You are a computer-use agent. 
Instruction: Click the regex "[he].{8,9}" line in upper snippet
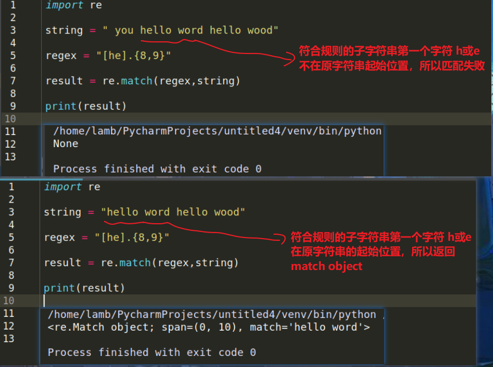[x=108, y=56]
